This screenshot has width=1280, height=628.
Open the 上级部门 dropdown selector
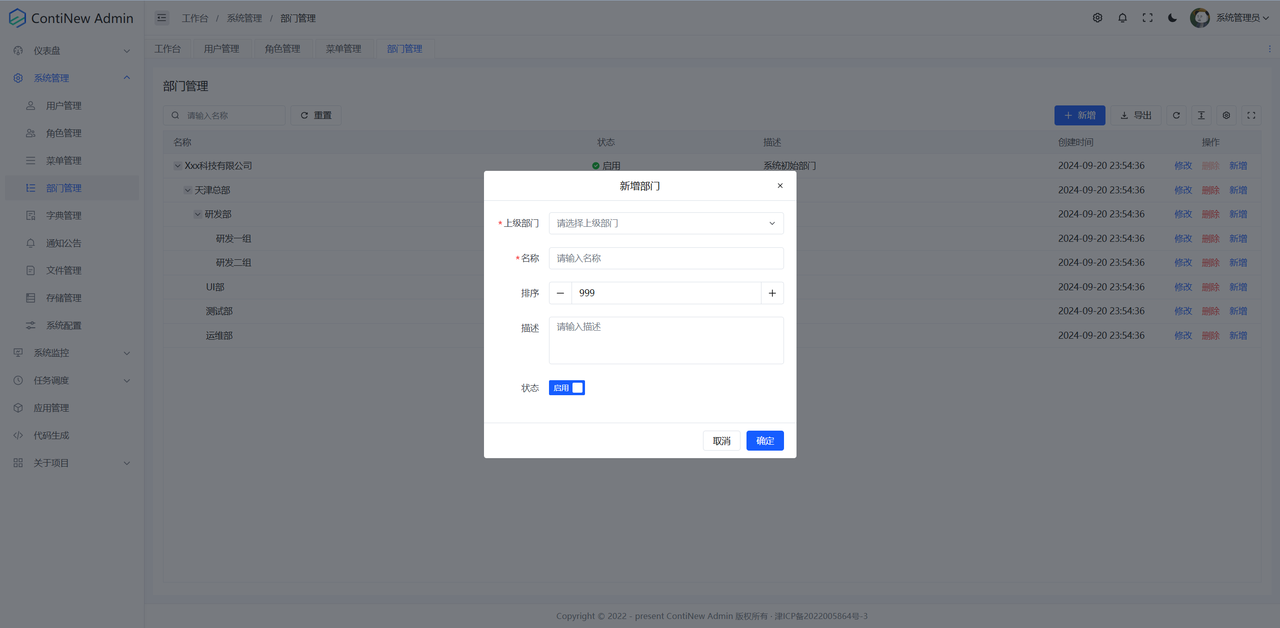[666, 223]
